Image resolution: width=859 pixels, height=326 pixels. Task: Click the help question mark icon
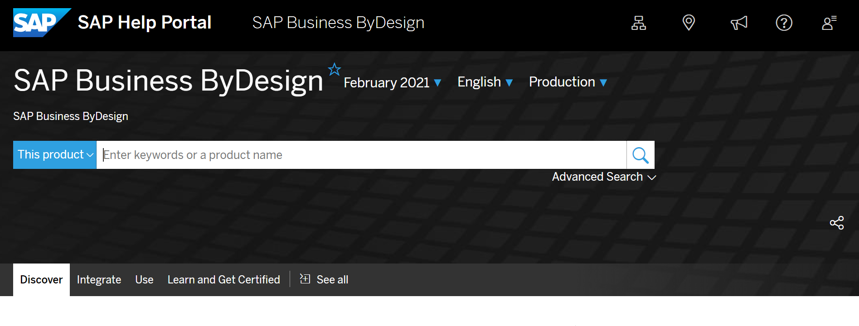click(784, 23)
